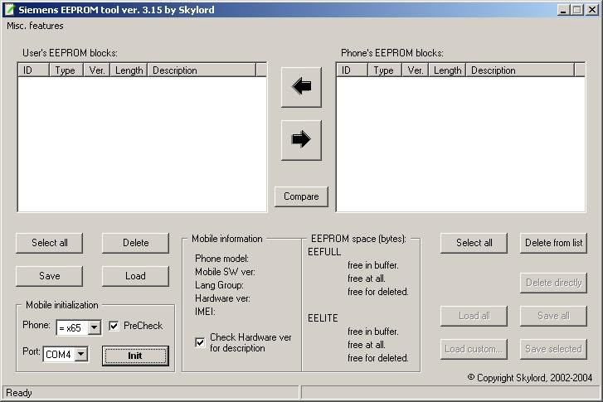The image size is (603, 402).
Task: Click Select all under Phone's EEPROM blocks
Action: [x=474, y=243]
